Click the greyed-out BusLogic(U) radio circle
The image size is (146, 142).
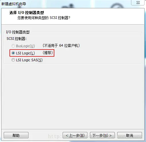(x=13, y=46)
